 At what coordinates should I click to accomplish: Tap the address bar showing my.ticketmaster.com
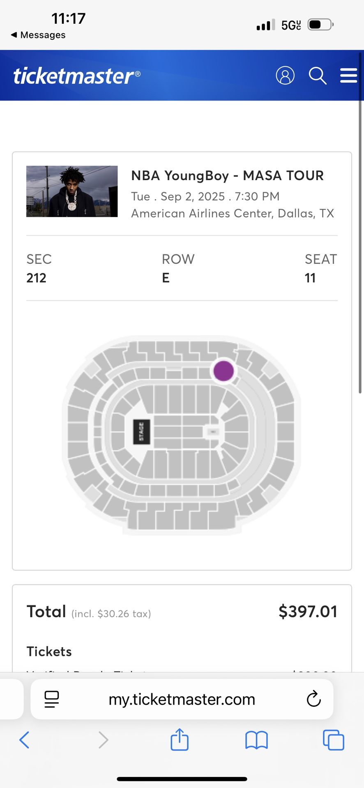tap(182, 699)
